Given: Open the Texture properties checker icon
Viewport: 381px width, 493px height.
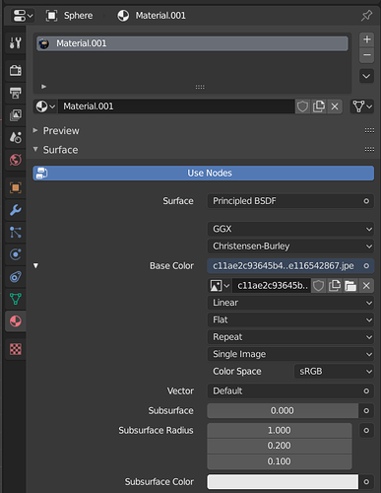Looking at the screenshot, I should 16,349.
